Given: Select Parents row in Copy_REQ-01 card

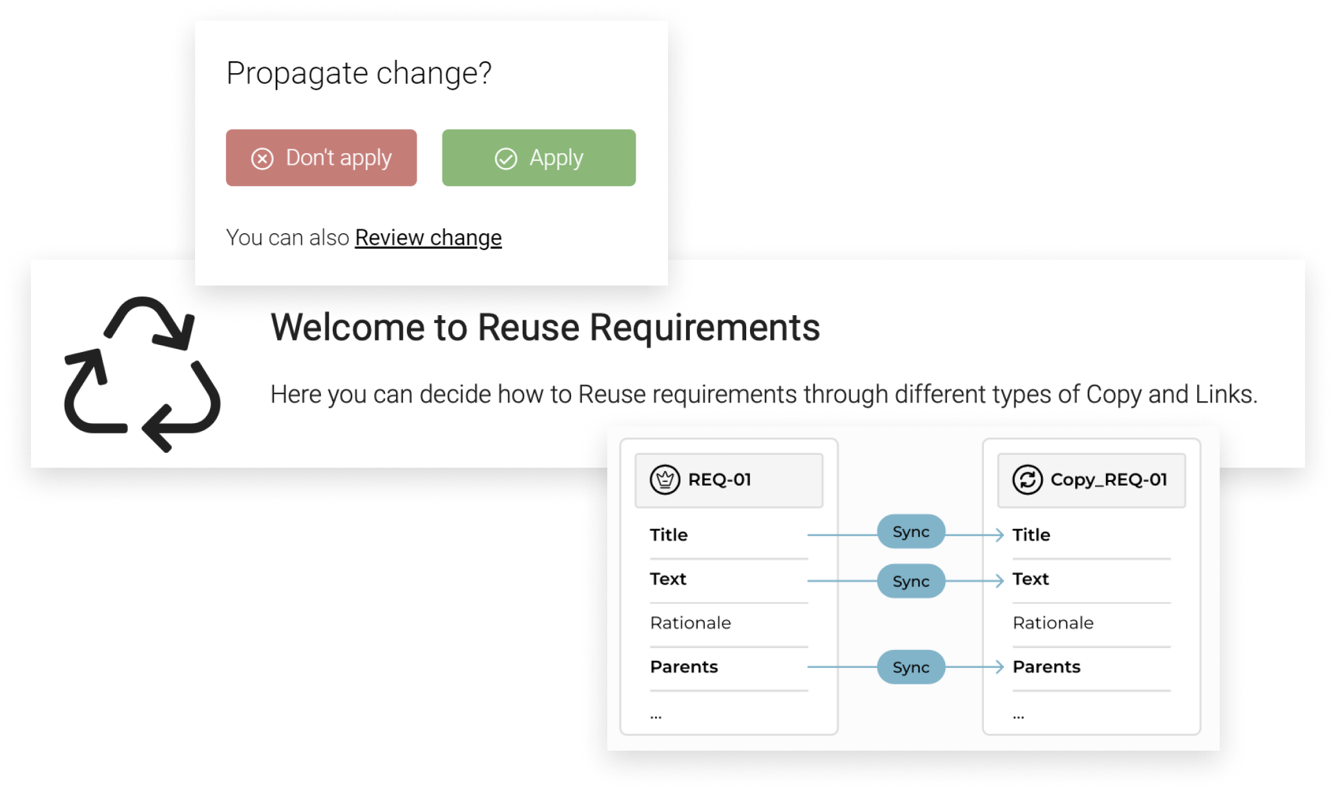Looking at the screenshot, I should (x=1091, y=667).
